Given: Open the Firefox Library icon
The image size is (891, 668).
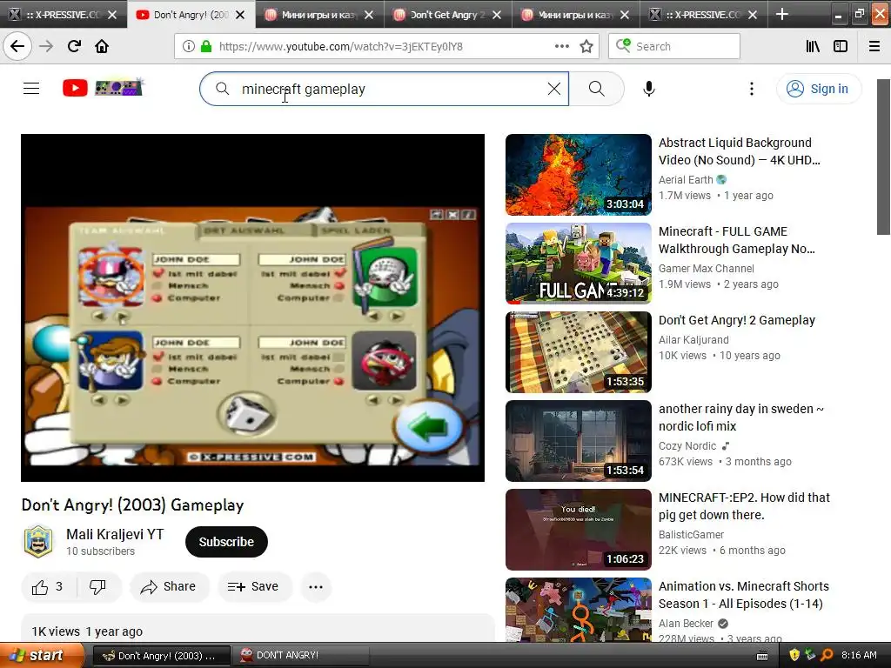Looking at the screenshot, I should tap(813, 47).
